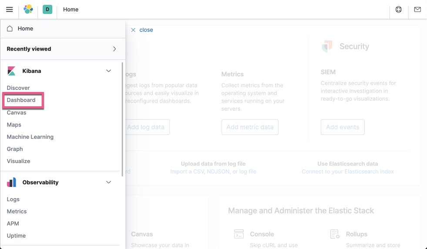
Task: Open the newsfeed mail icon
Action: (x=417, y=10)
